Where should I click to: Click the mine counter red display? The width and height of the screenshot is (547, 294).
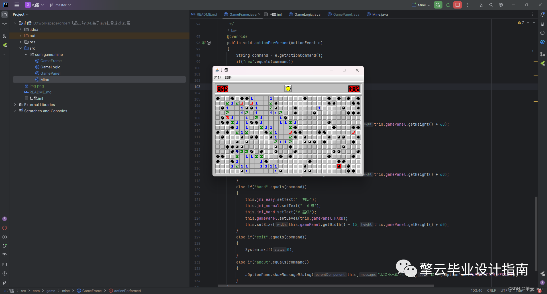[x=223, y=89]
